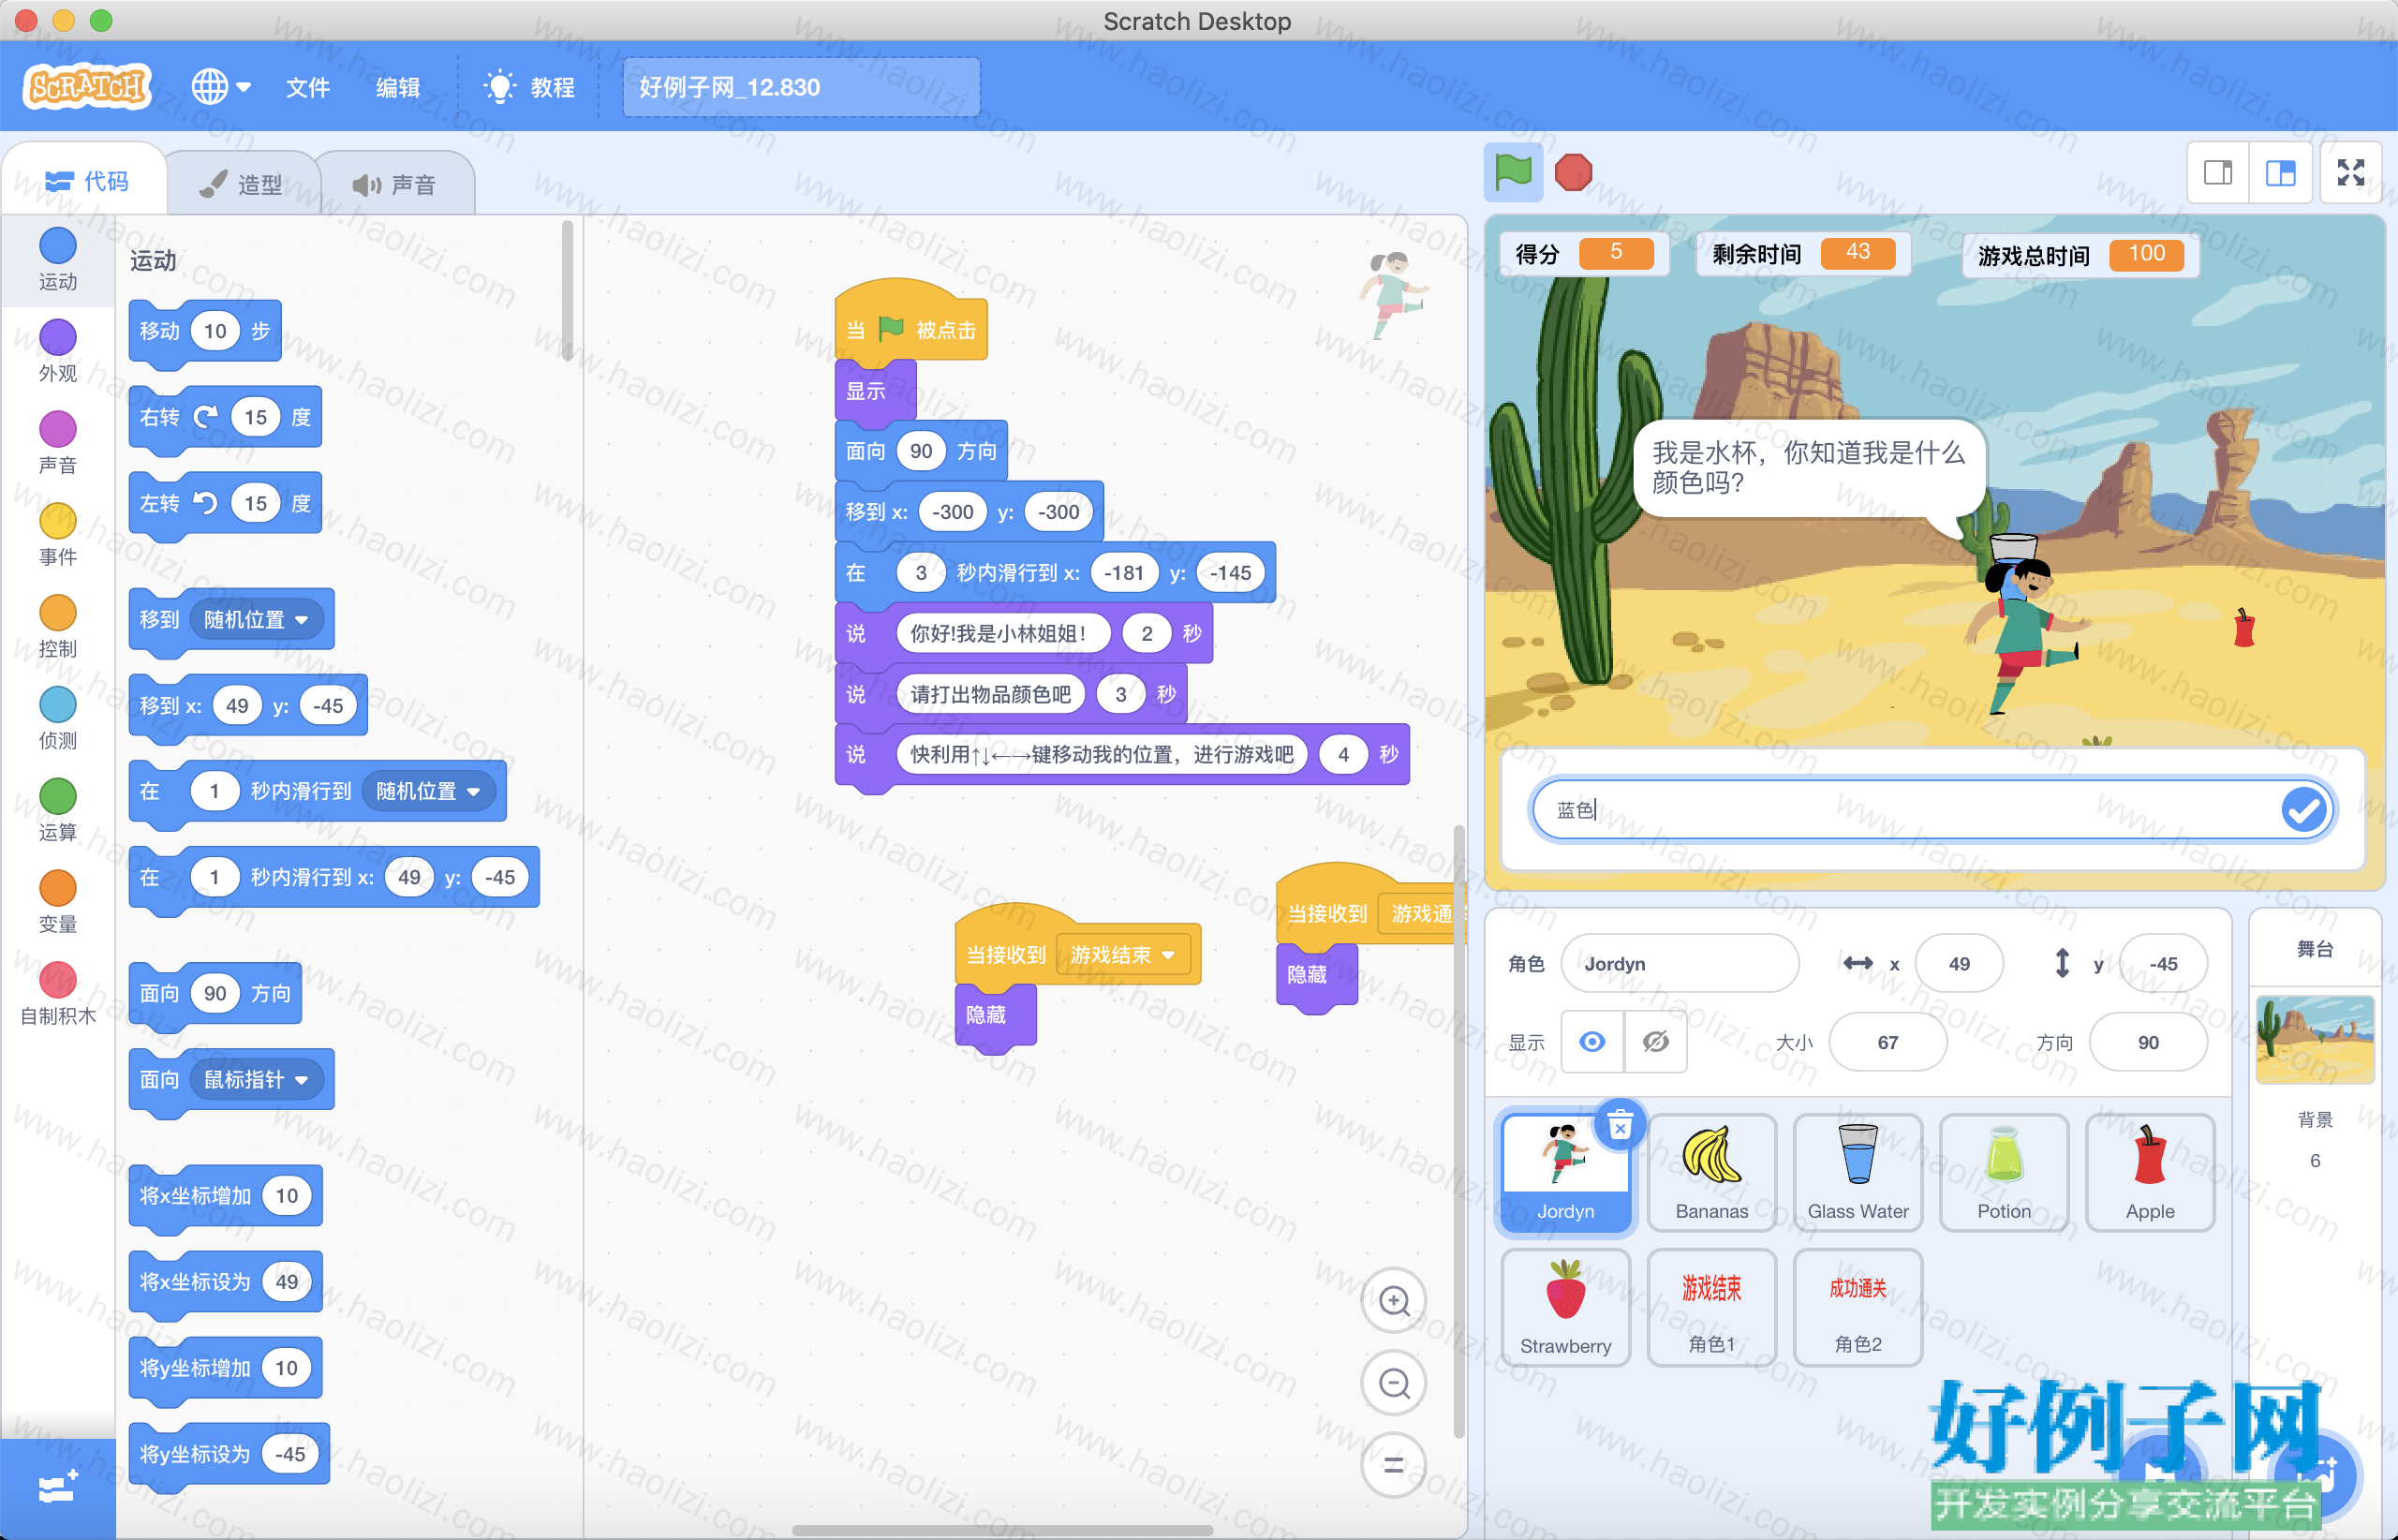The image size is (2398, 1540).
Task: Edit the sprite 方向 field
Action: click(2148, 1042)
